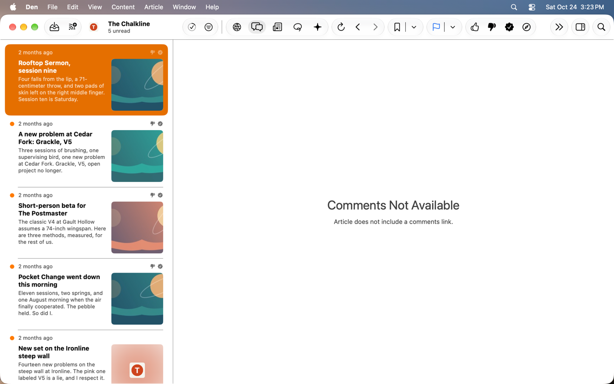Screen dimensions: 614x384
Task: Click the verified seal badge icon
Action: click(x=509, y=27)
